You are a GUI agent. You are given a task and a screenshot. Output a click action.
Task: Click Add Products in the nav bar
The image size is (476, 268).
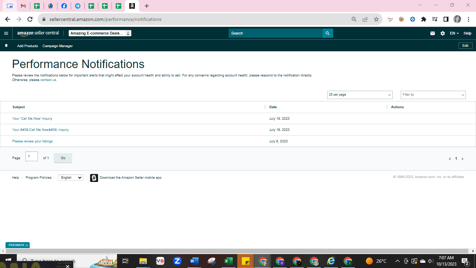coord(28,46)
